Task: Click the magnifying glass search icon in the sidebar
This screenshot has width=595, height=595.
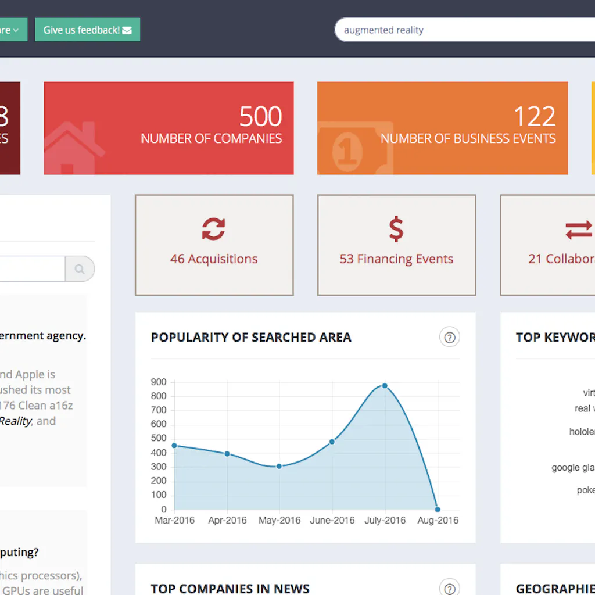Action: tap(80, 268)
